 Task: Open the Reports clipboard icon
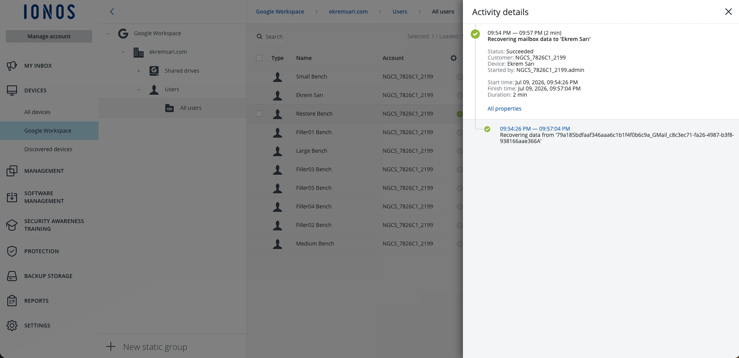[x=12, y=301]
